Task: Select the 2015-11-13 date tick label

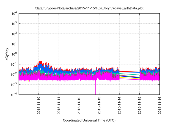Action: point(99,106)
